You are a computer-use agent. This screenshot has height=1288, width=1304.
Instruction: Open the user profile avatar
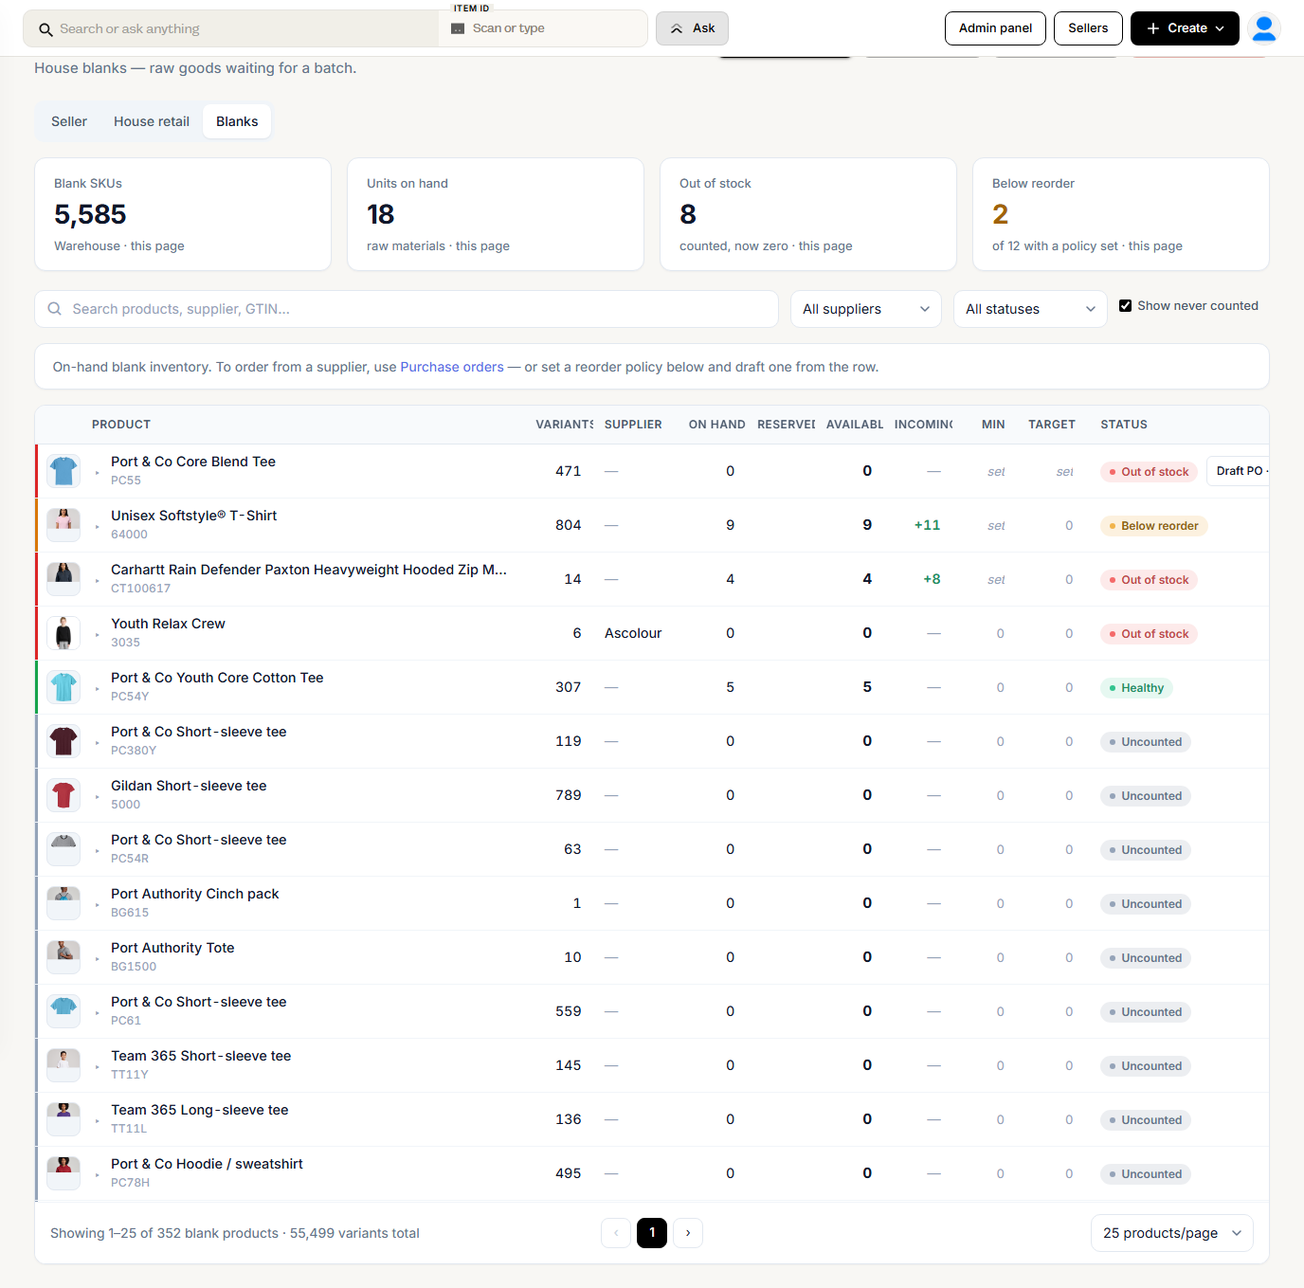tap(1264, 28)
